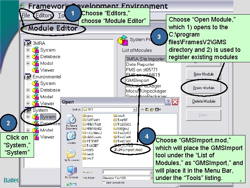Select Viewer under System domain
The image size is (250, 188).
click(x=47, y=137)
